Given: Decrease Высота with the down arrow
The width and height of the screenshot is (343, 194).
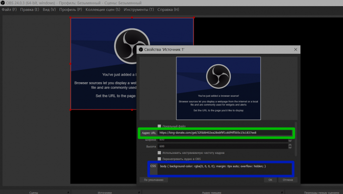Looking at the screenshot, I should [x=290, y=148].
